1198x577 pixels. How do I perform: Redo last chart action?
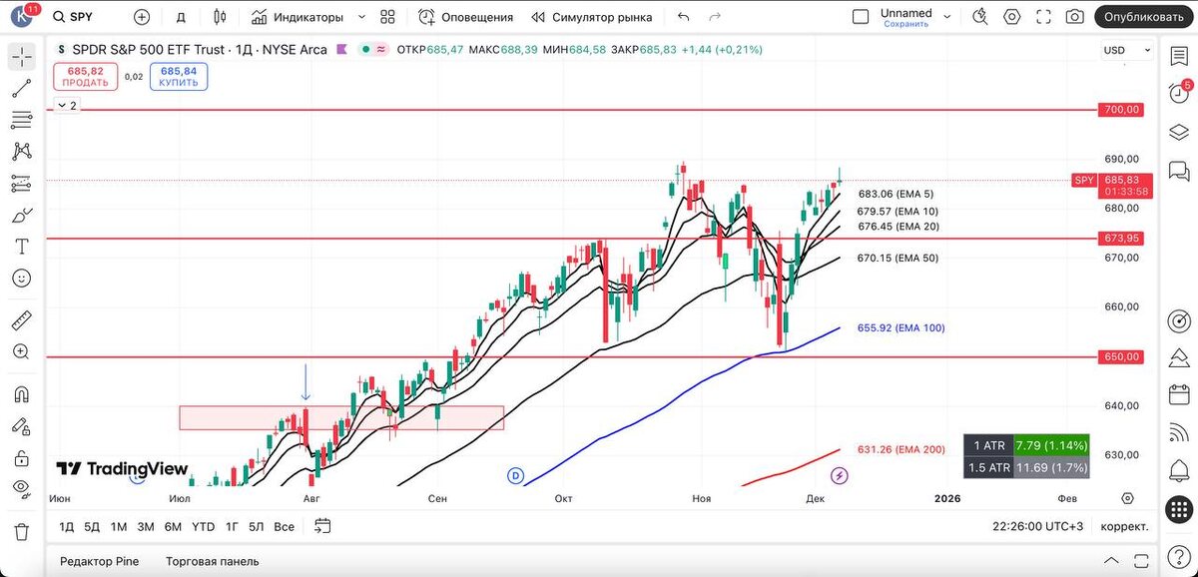coord(714,17)
